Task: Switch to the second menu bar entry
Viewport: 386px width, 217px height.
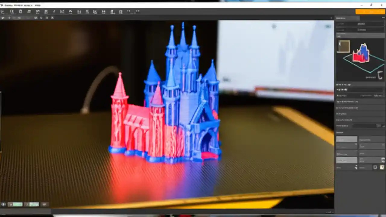Action: 18,5
